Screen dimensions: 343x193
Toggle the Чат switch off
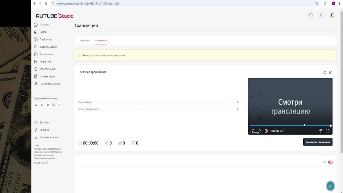click(x=330, y=162)
